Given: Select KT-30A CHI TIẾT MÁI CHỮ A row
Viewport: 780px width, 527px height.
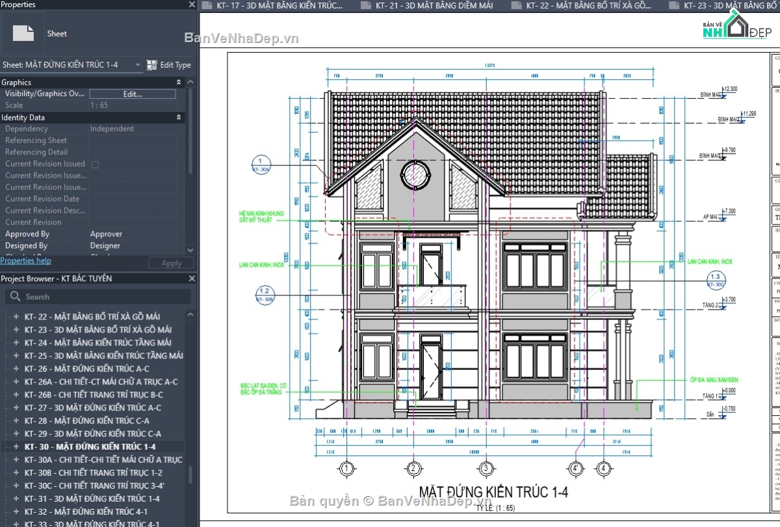Looking at the screenshot, I should coord(103,460).
